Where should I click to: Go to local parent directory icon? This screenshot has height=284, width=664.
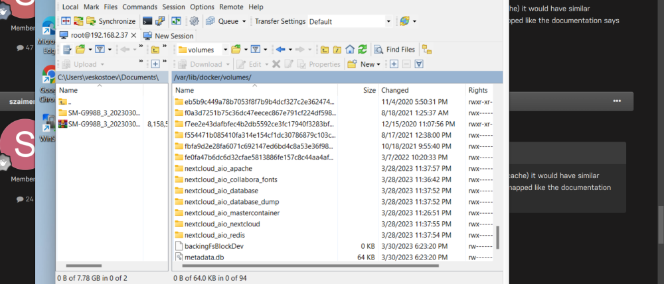click(155, 50)
